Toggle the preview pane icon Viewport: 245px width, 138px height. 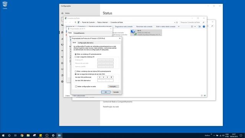coord(199,26)
